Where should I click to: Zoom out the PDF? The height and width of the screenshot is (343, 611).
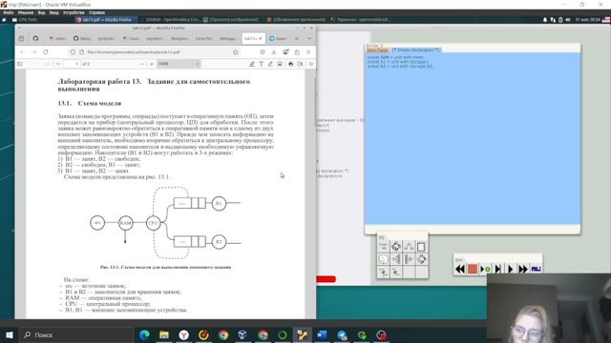click(142, 64)
